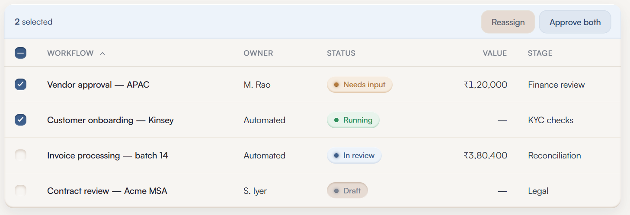This screenshot has height=215, width=630.
Task: Click the KYC checks stage
Action: tap(550, 120)
